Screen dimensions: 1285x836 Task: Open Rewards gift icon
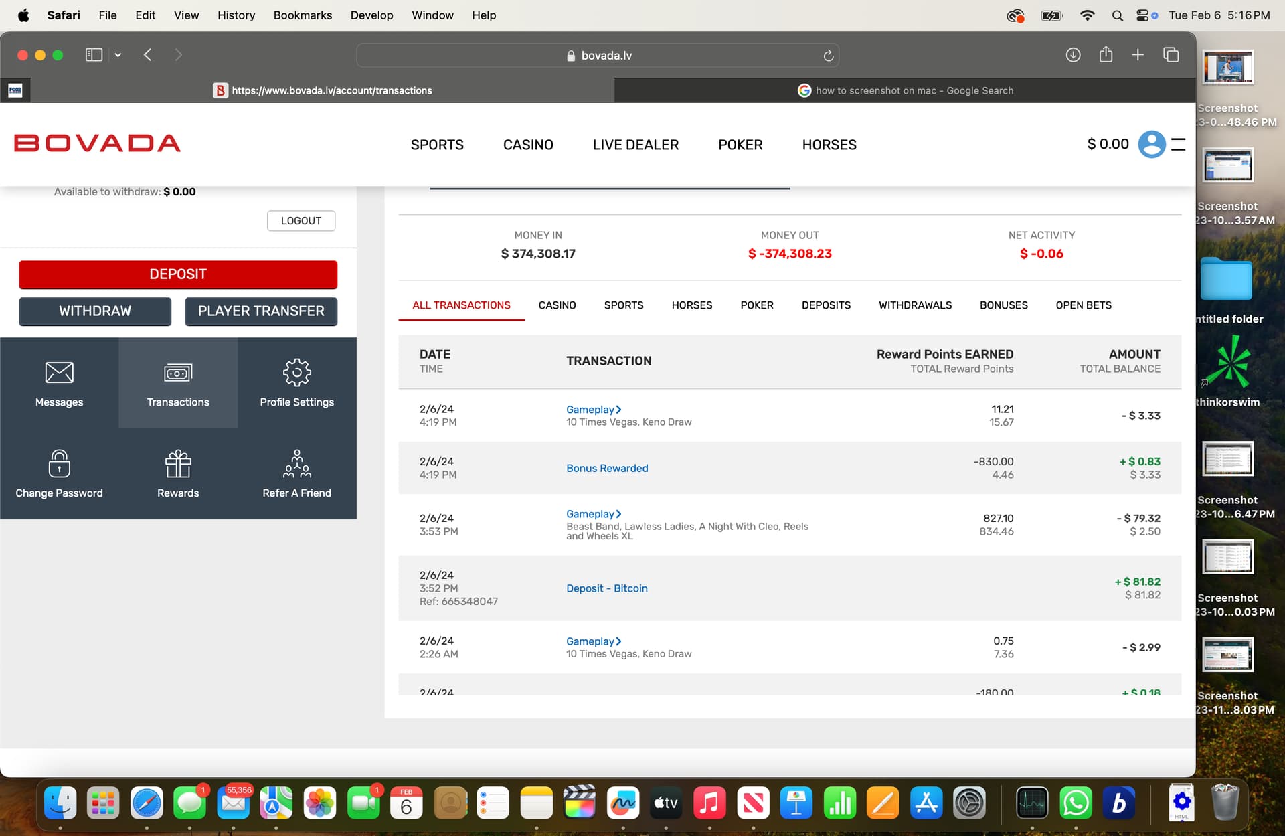tap(178, 464)
